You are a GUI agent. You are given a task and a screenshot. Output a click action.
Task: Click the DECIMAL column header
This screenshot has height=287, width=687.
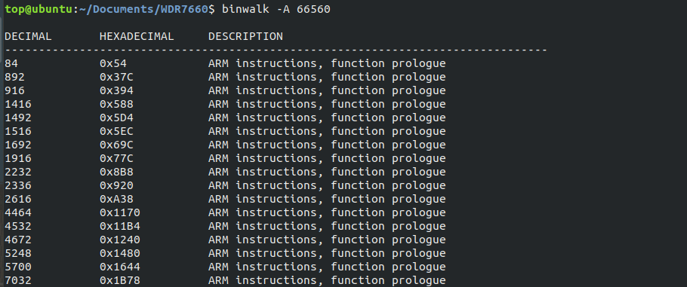[28, 36]
